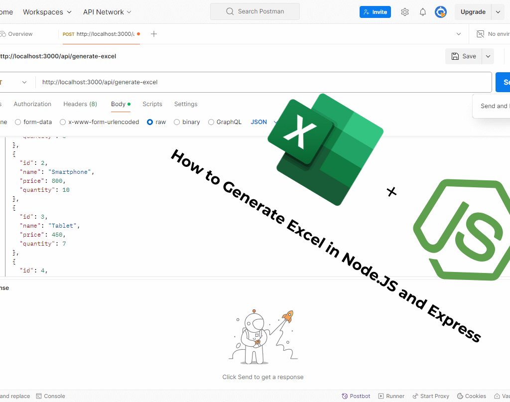
Task: Open the API Network dropdown menu
Action: (x=107, y=12)
